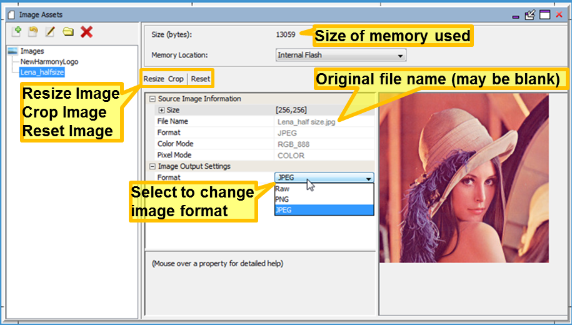Click the Images tree node picture icon
The width and height of the screenshot is (572, 325).
(13, 51)
